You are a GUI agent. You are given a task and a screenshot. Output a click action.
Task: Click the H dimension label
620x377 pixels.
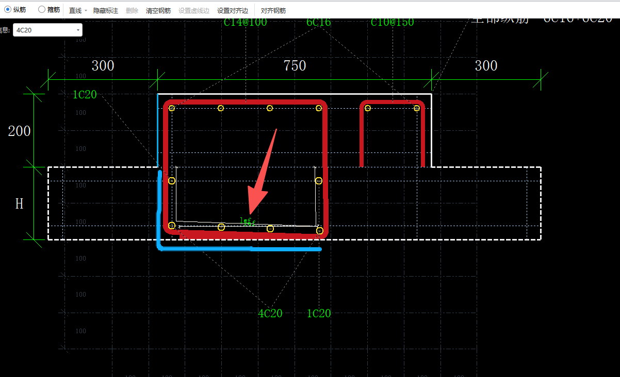(x=19, y=204)
